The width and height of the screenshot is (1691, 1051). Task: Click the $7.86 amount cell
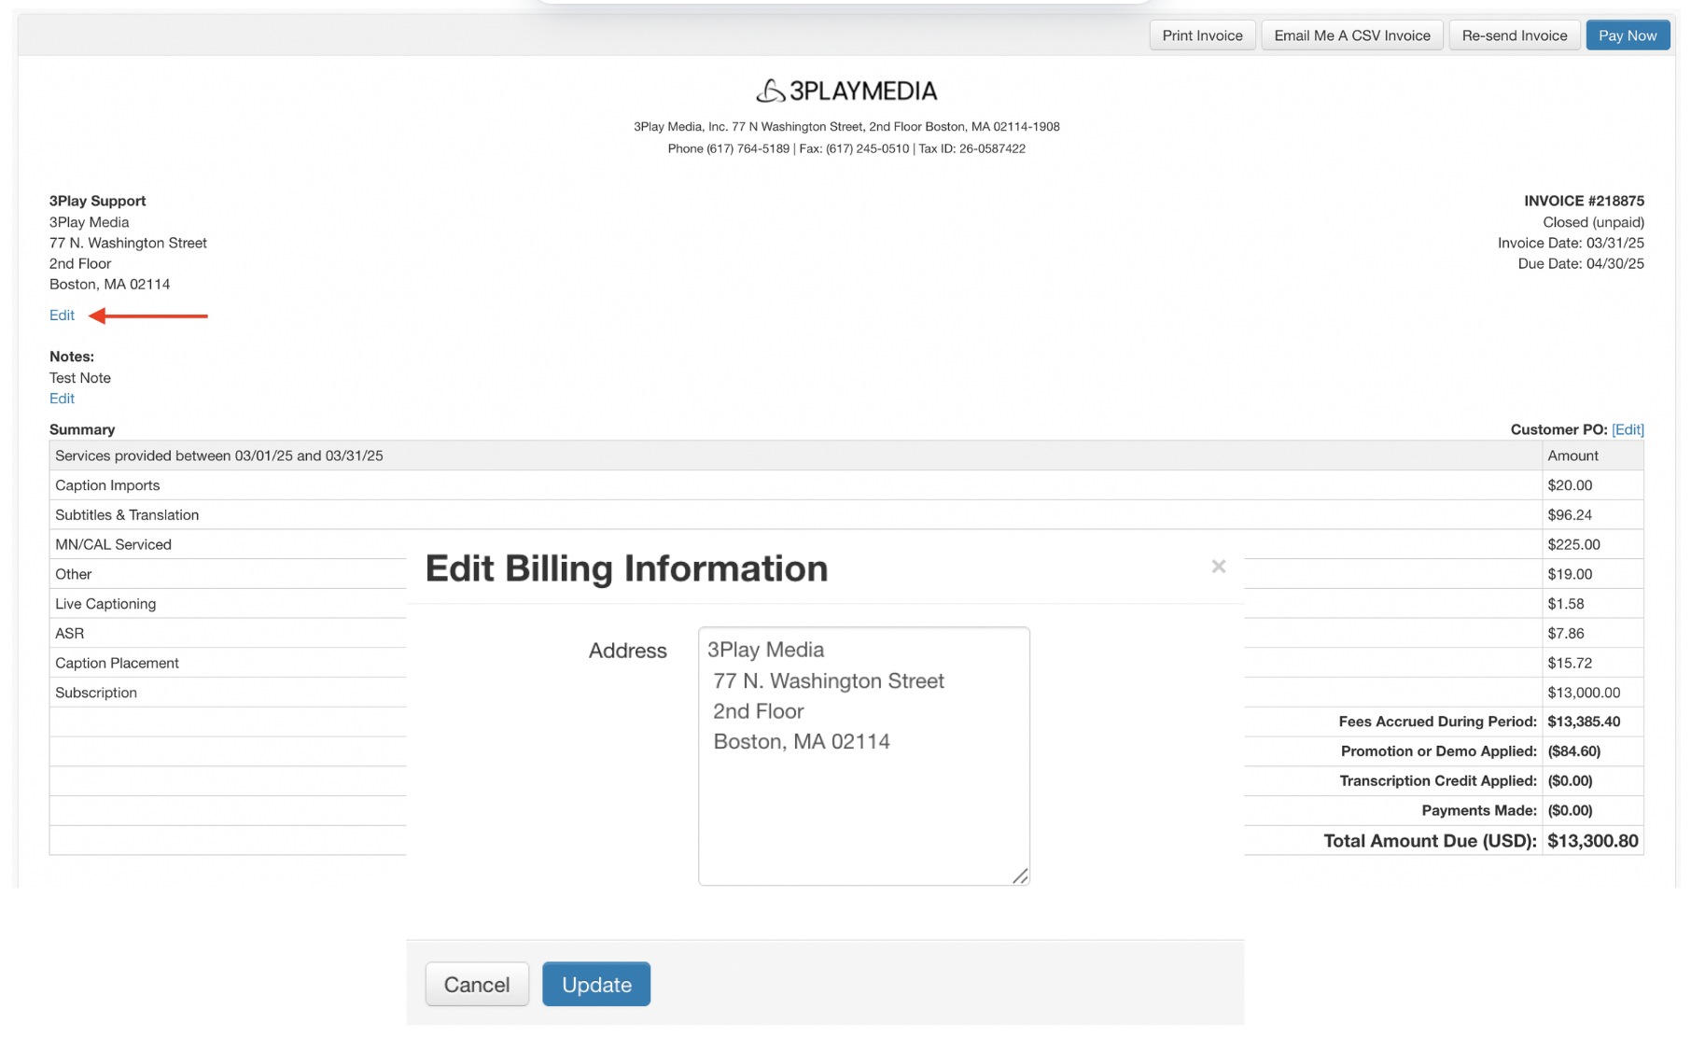point(1566,634)
